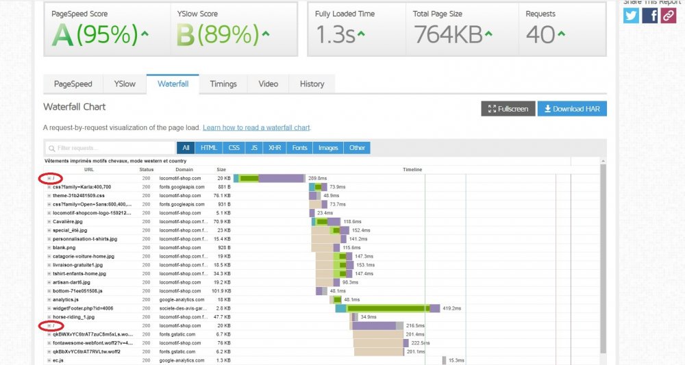Image resolution: width=685 pixels, height=365 pixels.
Task: Share report via Facebook icon
Action: [x=650, y=16]
